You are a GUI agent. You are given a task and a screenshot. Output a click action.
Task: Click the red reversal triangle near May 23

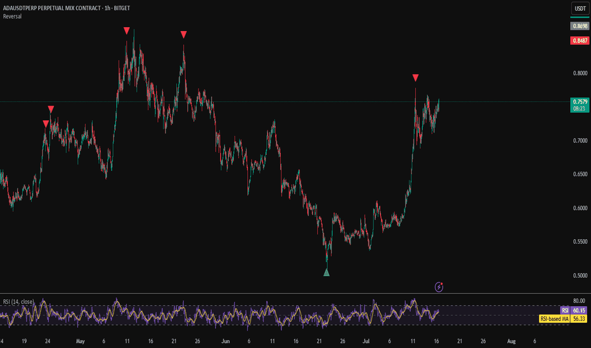point(183,35)
